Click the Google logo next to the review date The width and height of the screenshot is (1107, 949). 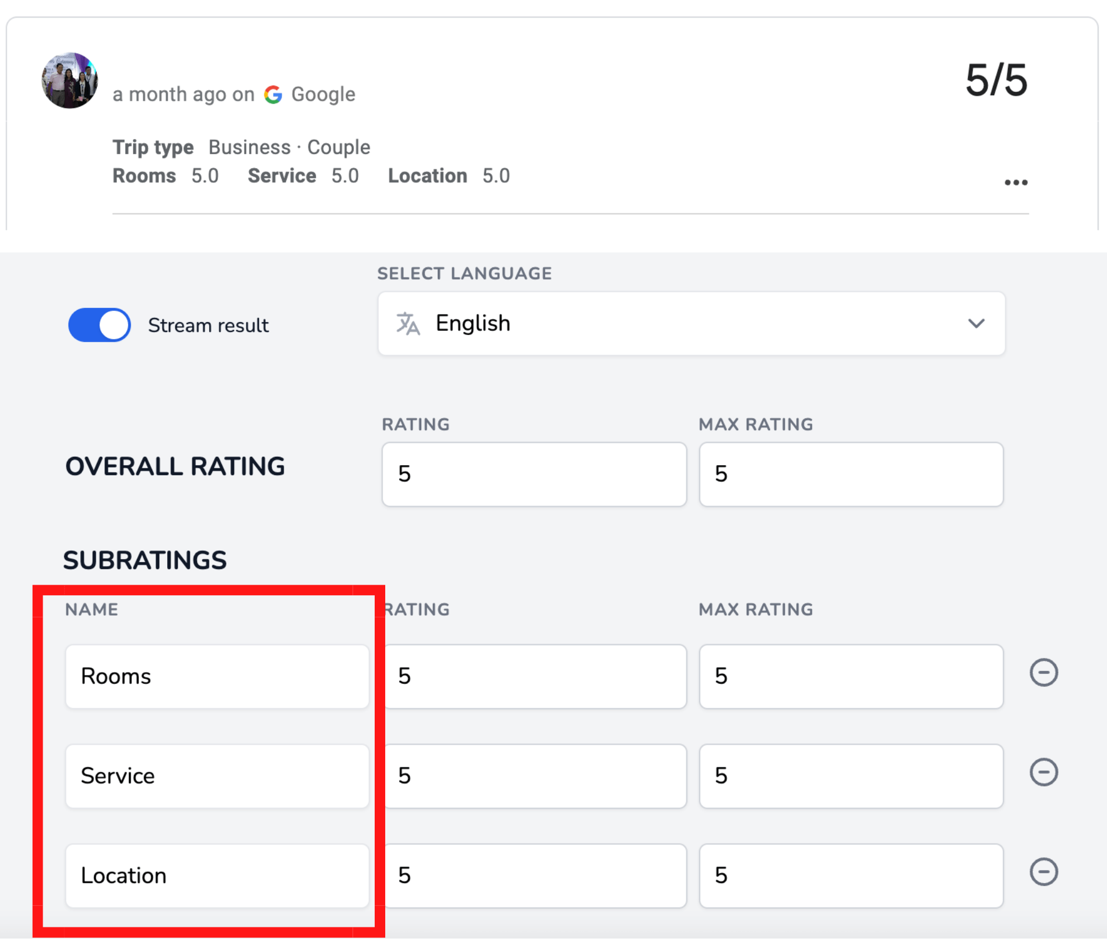click(275, 94)
